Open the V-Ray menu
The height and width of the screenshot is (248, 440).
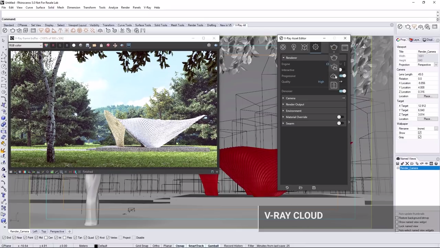(x=147, y=8)
